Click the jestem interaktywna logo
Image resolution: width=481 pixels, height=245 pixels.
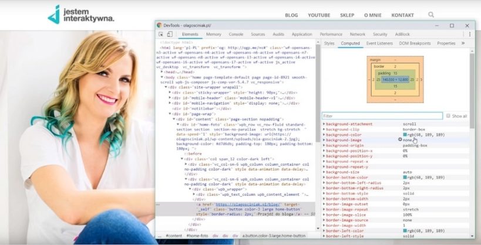81,15
